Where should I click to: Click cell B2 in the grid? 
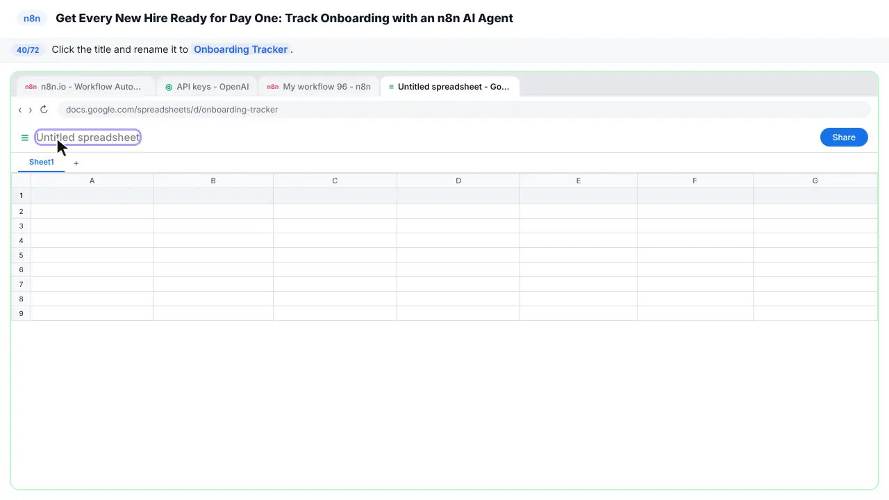click(213, 211)
